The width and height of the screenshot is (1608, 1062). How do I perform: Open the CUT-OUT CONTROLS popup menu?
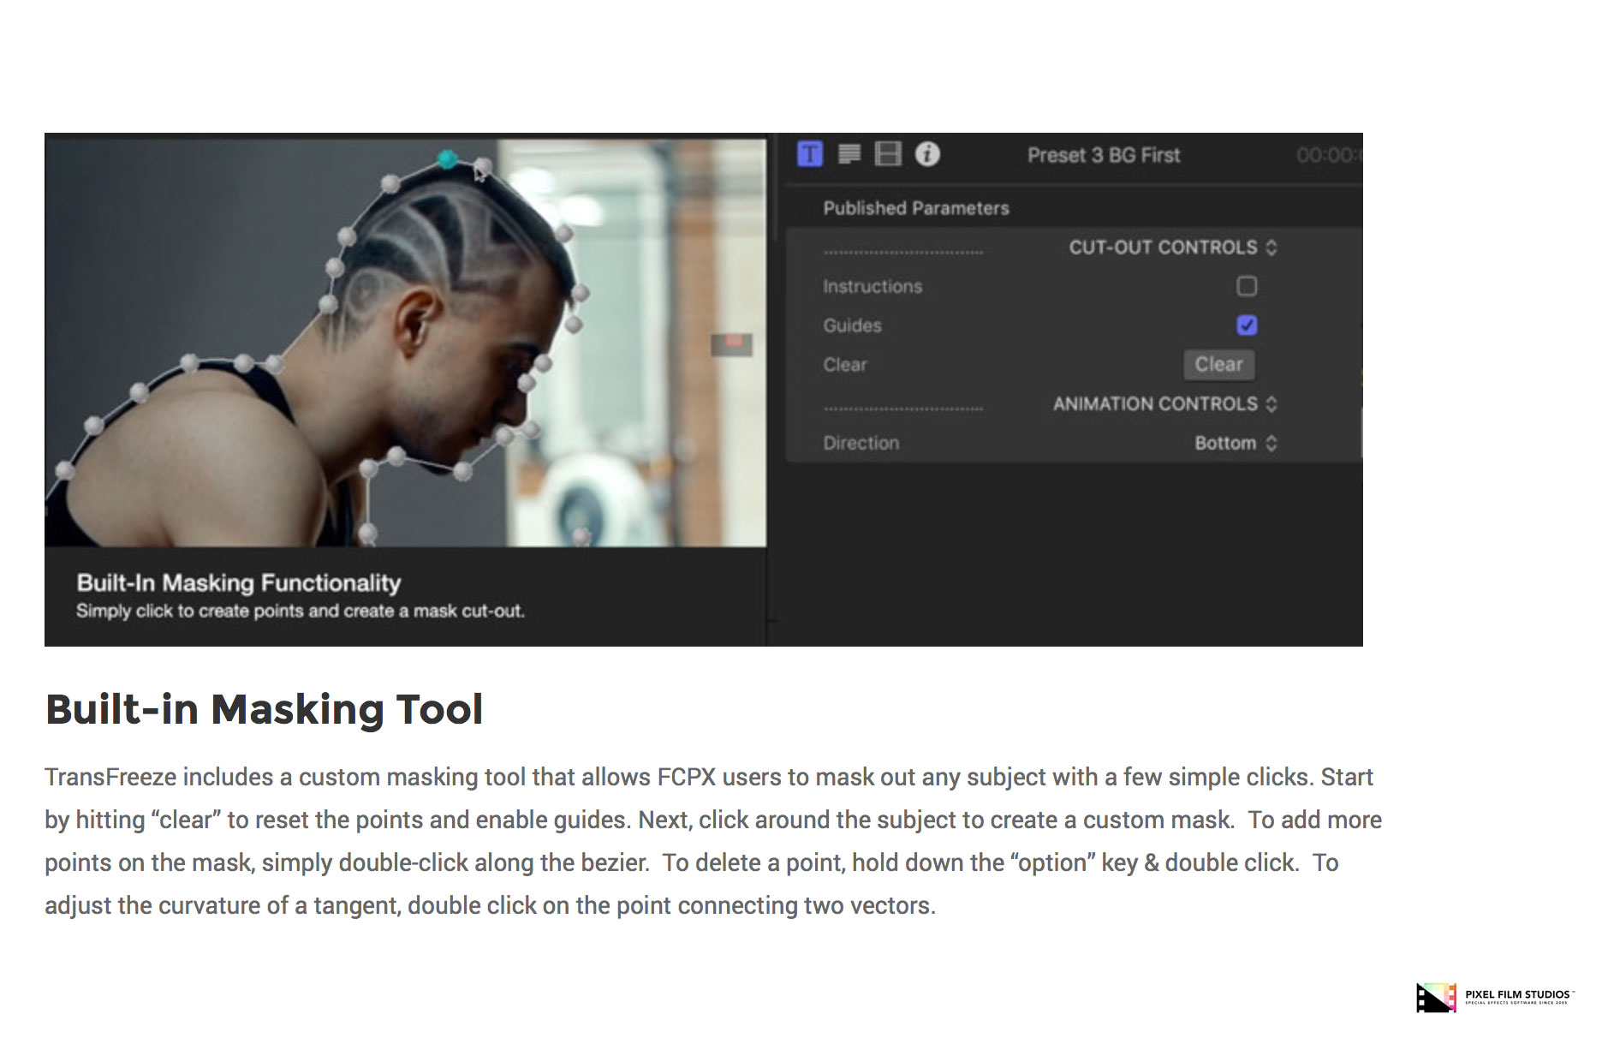pyautogui.click(x=1173, y=248)
